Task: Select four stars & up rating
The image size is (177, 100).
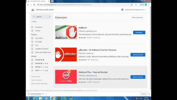Action: point(32,63)
